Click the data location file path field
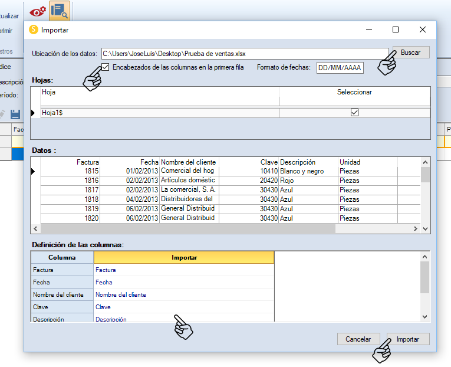The height and width of the screenshot is (367, 451). click(x=244, y=53)
